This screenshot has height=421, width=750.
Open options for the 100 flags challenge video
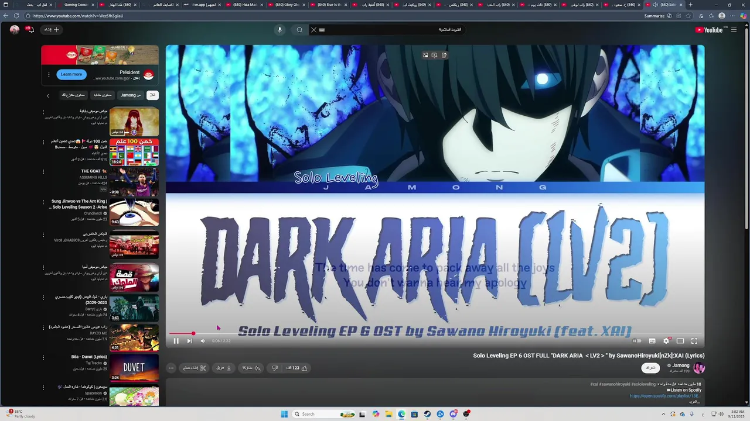[43, 142]
